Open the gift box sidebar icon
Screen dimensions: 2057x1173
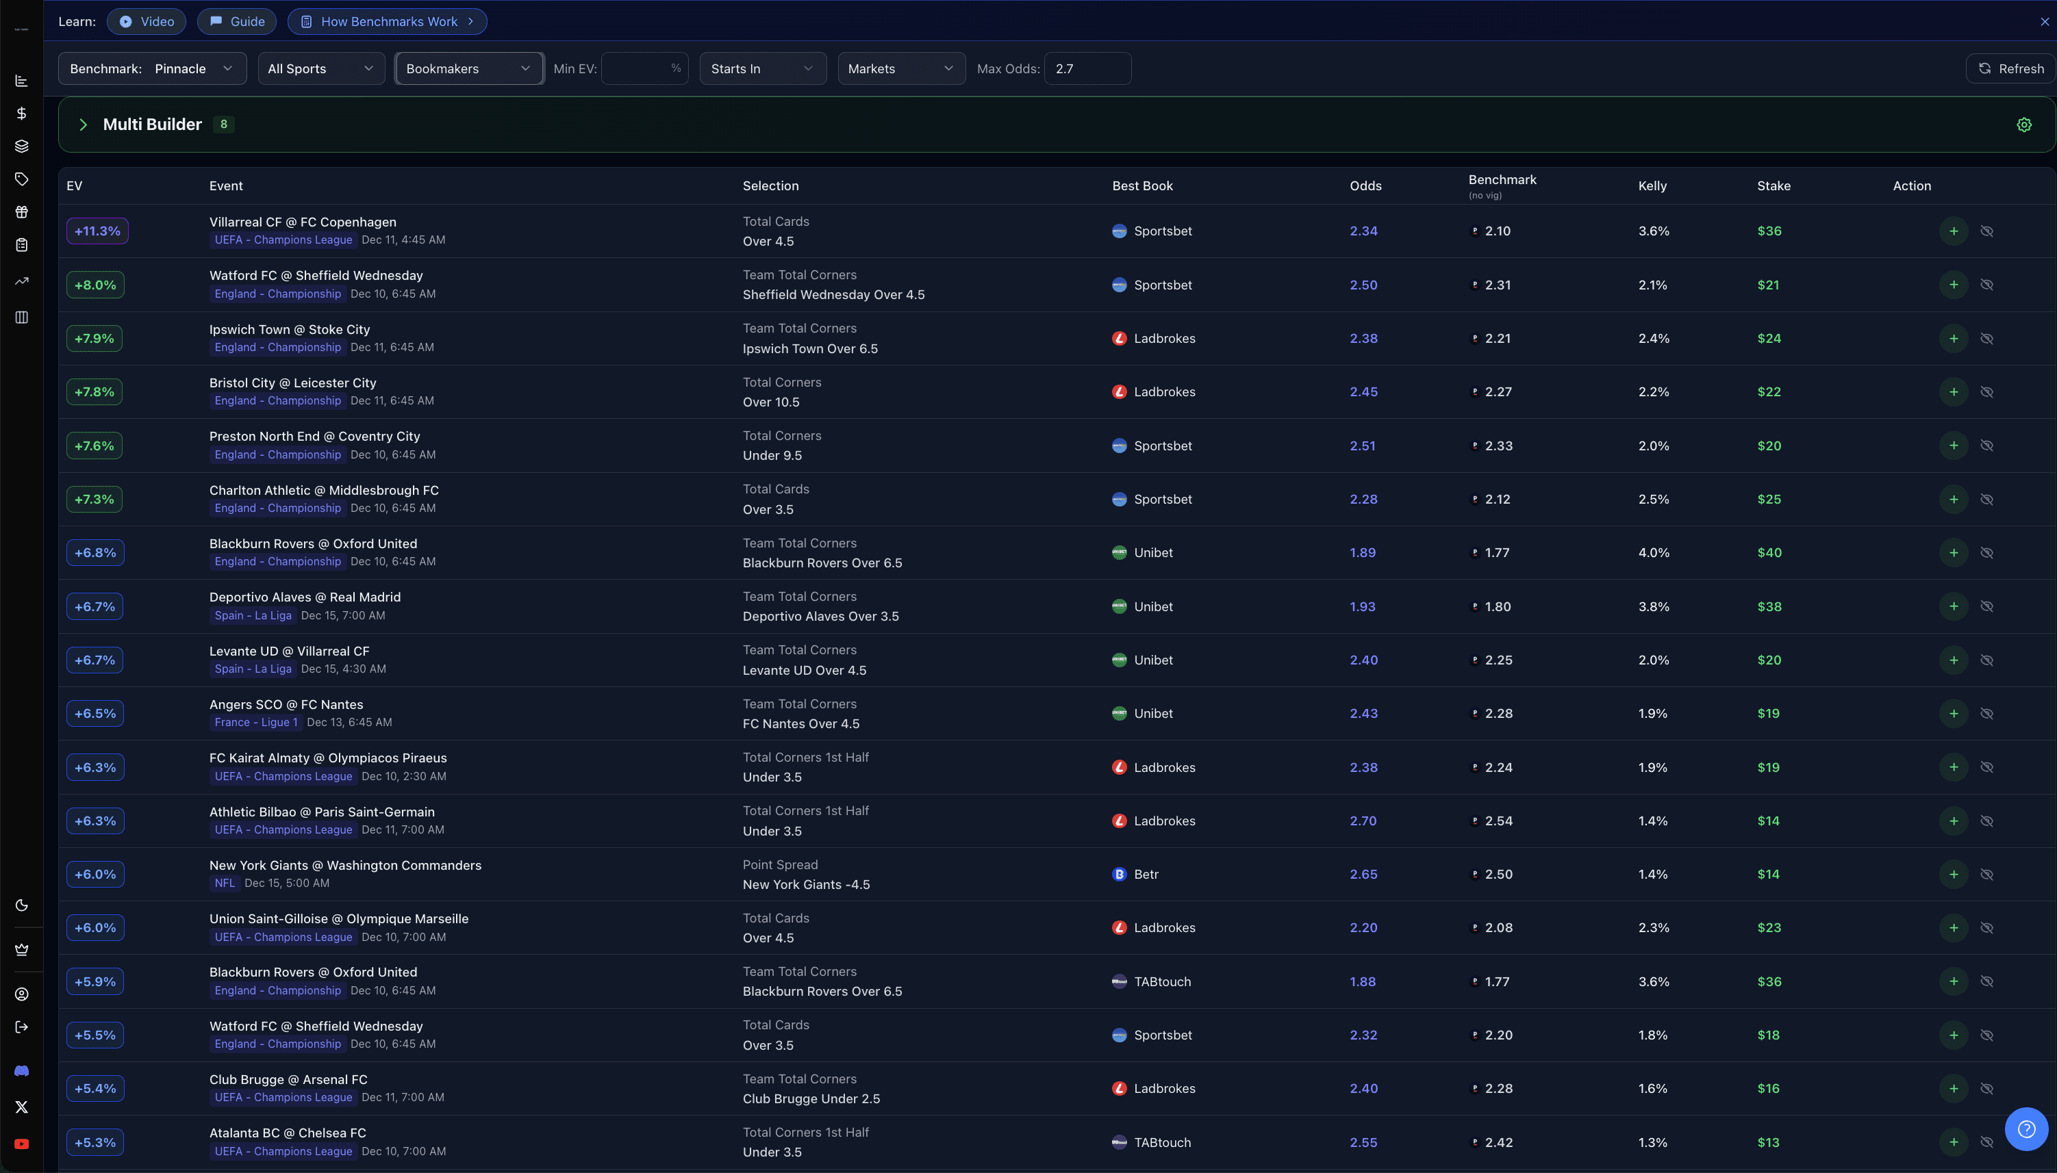point(22,212)
